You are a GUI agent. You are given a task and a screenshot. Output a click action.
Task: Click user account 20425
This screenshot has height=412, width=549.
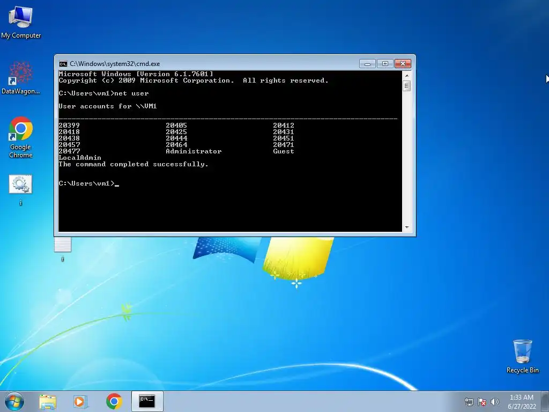[176, 132]
